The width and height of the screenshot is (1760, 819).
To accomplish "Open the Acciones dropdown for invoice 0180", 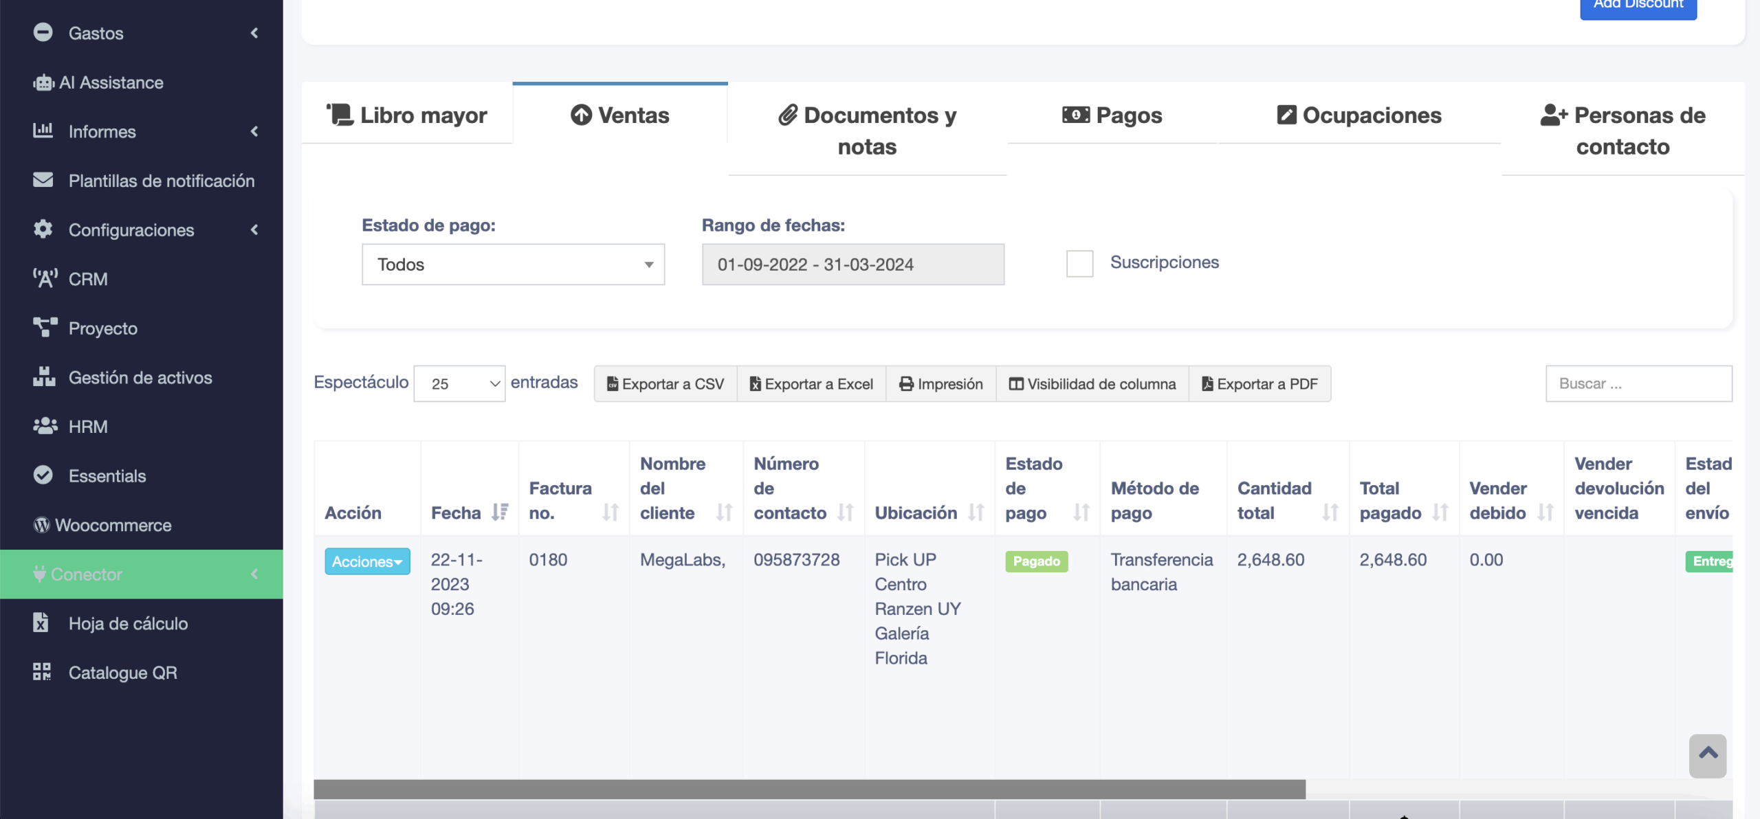I will (x=367, y=561).
